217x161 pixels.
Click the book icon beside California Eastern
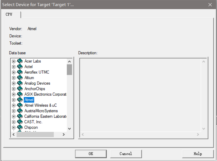20,116
